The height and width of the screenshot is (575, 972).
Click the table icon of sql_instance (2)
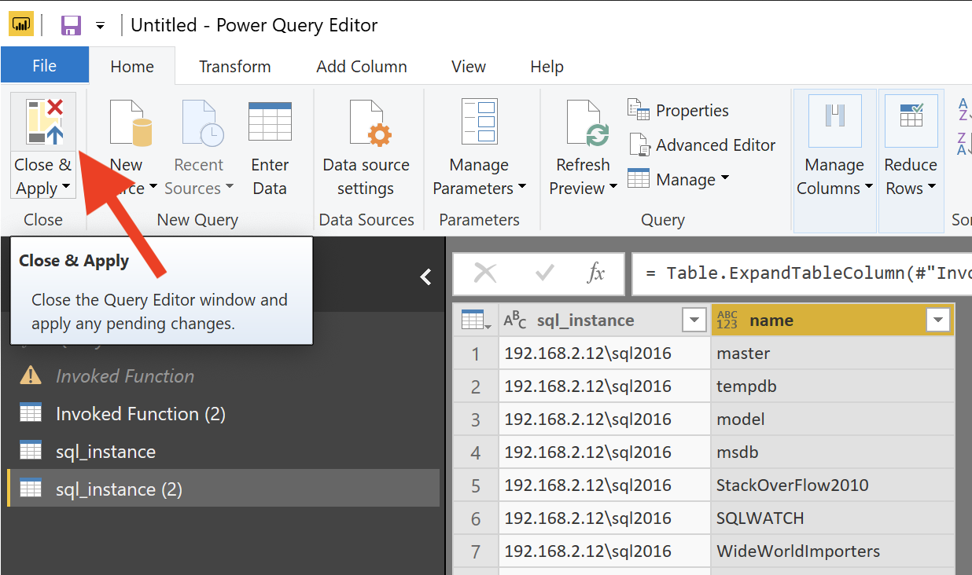click(x=31, y=489)
